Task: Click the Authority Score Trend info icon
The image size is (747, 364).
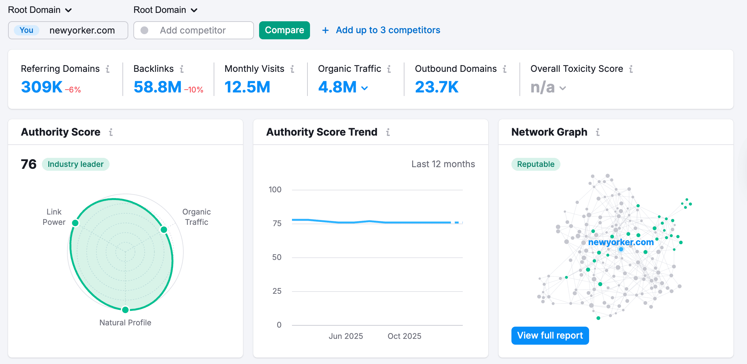Action: point(388,132)
